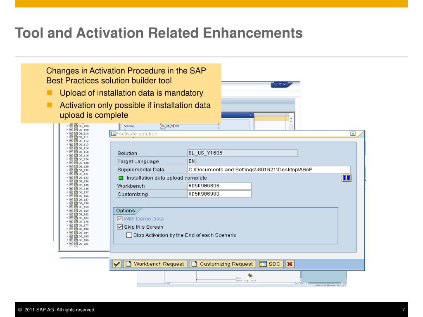
Task: Click the SDC button
Action: pos(271,264)
